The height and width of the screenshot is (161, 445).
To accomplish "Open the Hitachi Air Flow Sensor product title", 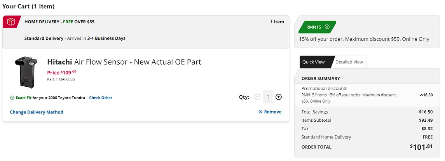I will [124, 62].
